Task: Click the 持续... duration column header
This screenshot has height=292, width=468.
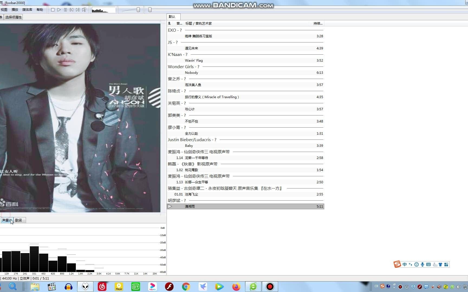Action: [317, 24]
